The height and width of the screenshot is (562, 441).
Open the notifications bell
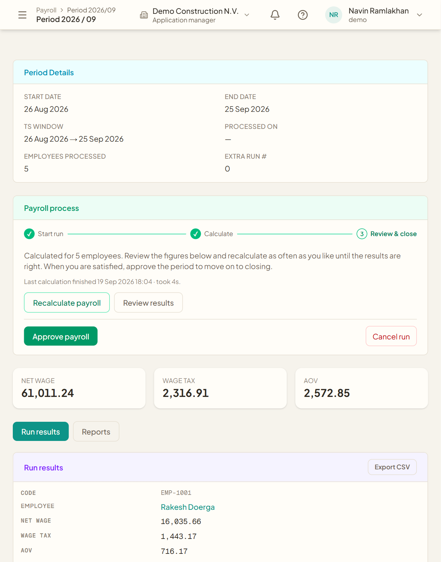[x=275, y=15]
